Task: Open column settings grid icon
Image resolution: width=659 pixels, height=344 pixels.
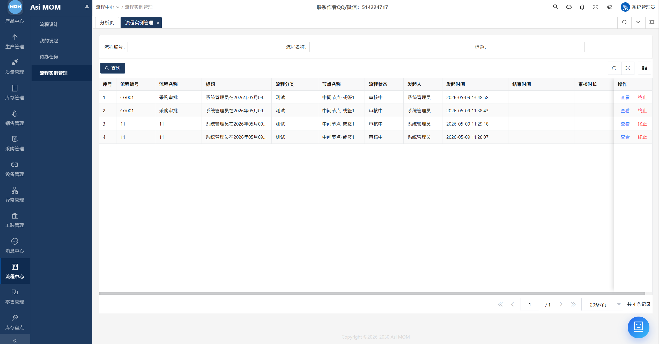Action: coord(645,68)
